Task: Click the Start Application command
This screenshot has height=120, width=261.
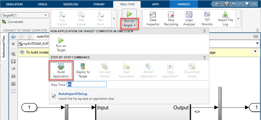Action: [127, 70]
